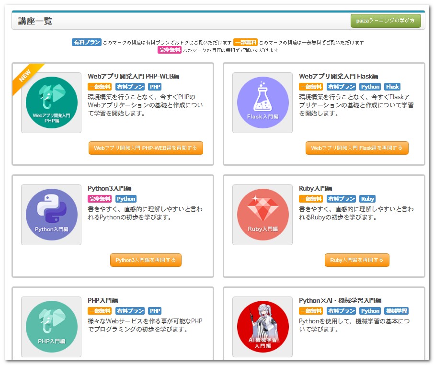The image size is (434, 365).
Task: Open the Python×AI・機械学習入門編 title
Action: coord(340,300)
